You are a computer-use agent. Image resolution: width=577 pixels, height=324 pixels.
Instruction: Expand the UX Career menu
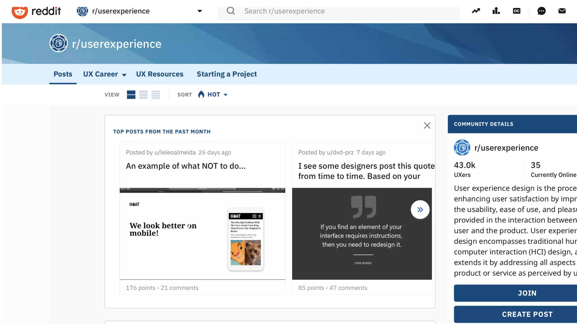pos(105,74)
